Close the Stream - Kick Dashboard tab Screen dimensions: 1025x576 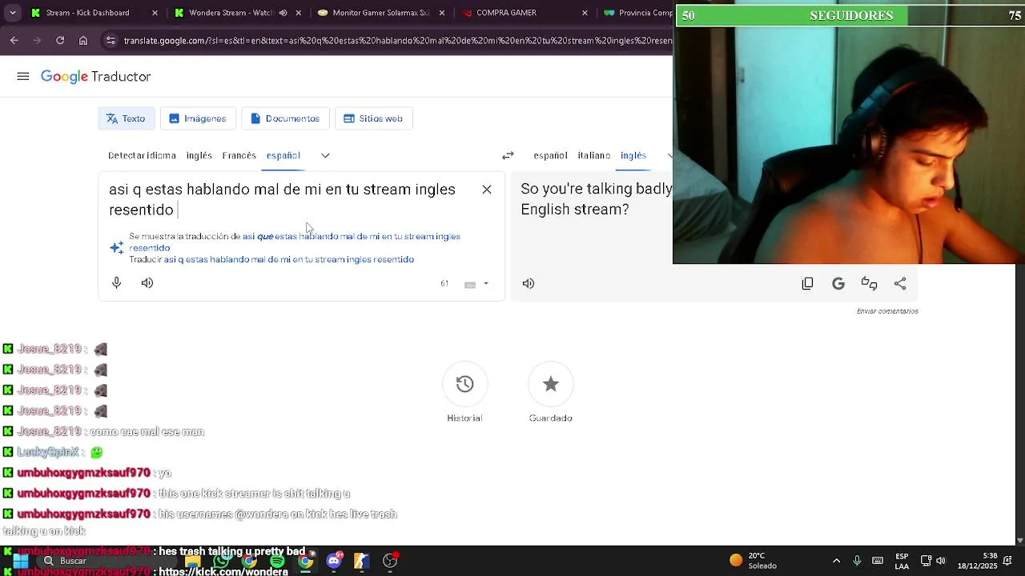tap(155, 13)
